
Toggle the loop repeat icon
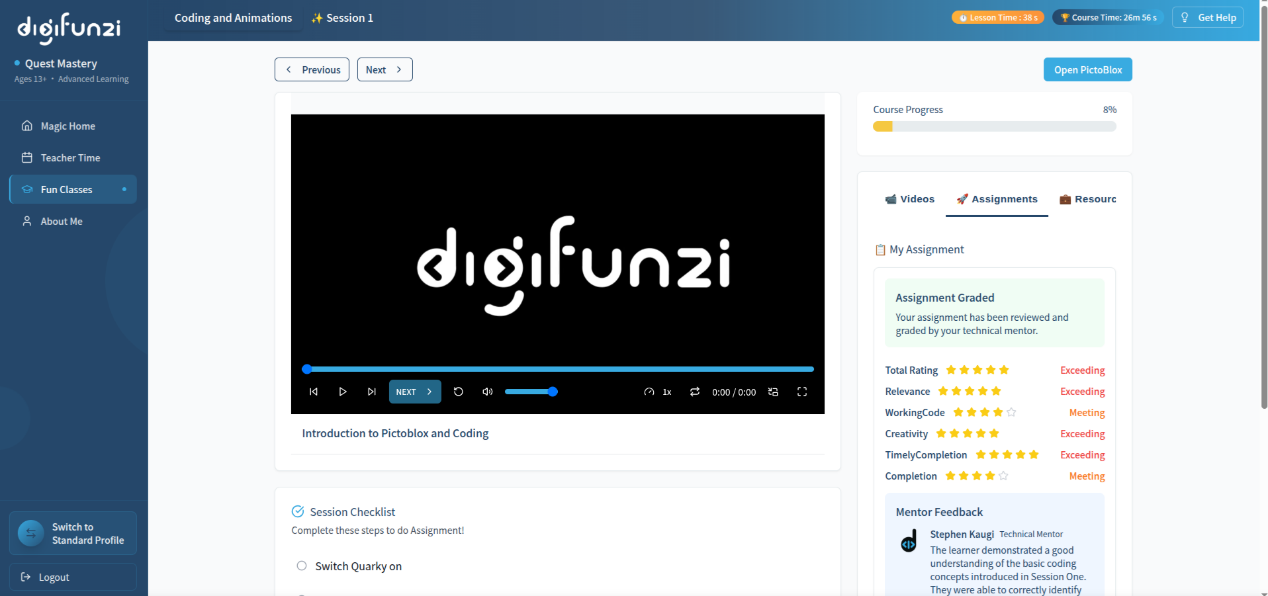click(694, 392)
